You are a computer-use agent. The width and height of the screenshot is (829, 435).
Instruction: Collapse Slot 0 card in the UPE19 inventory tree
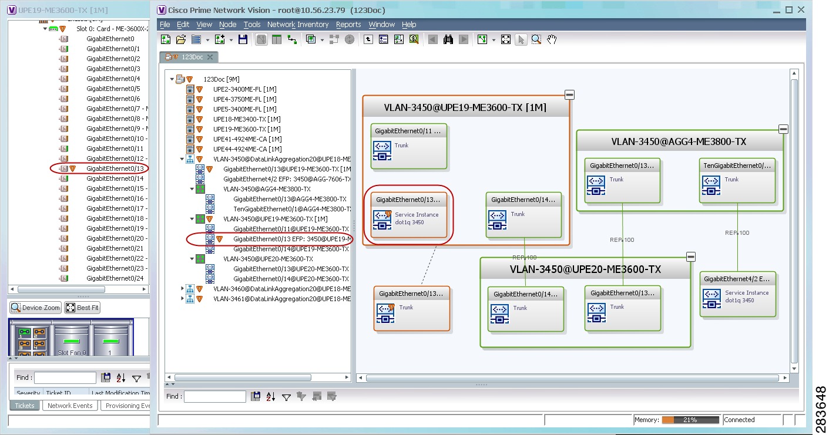click(45, 29)
